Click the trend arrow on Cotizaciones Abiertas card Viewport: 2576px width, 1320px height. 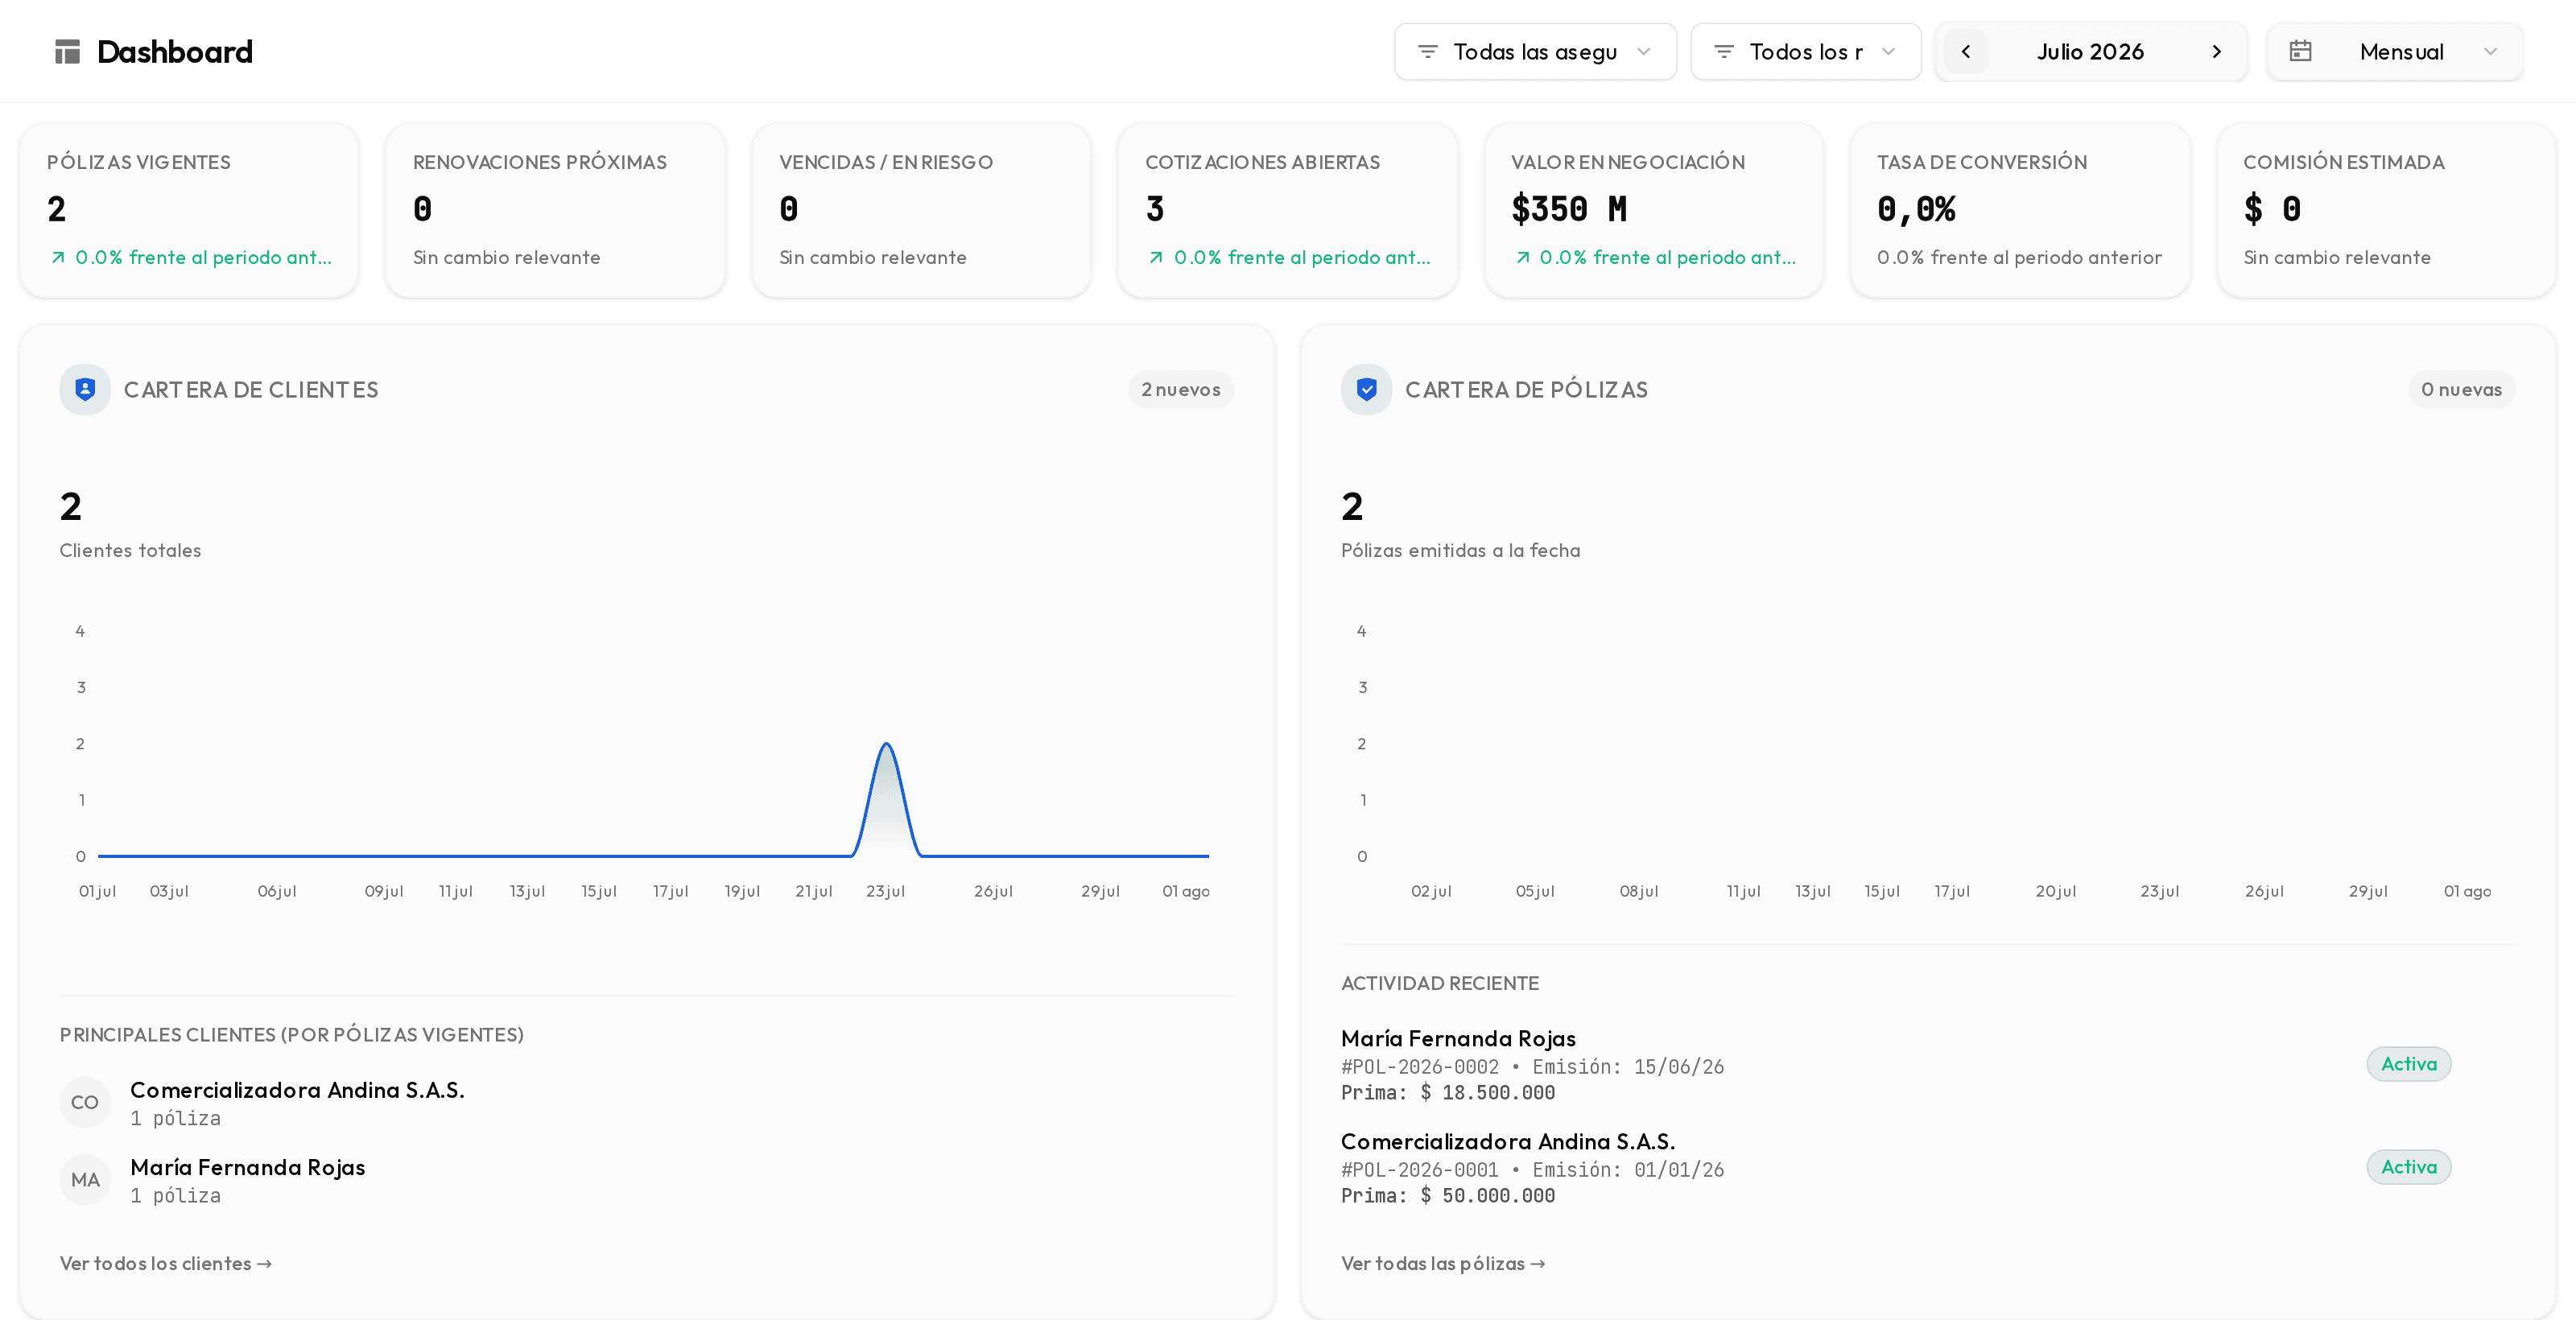click(1156, 258)
